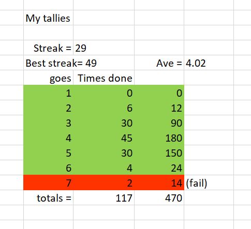Select the cell showing 150
This screenshot has height=229, width=251.
click(159, 152)
